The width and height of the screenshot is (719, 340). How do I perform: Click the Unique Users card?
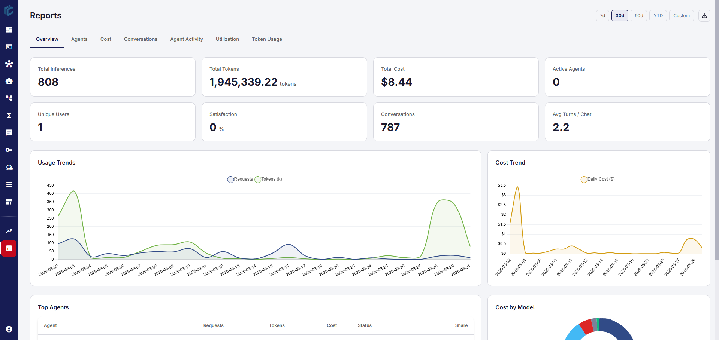pos(113,122)
